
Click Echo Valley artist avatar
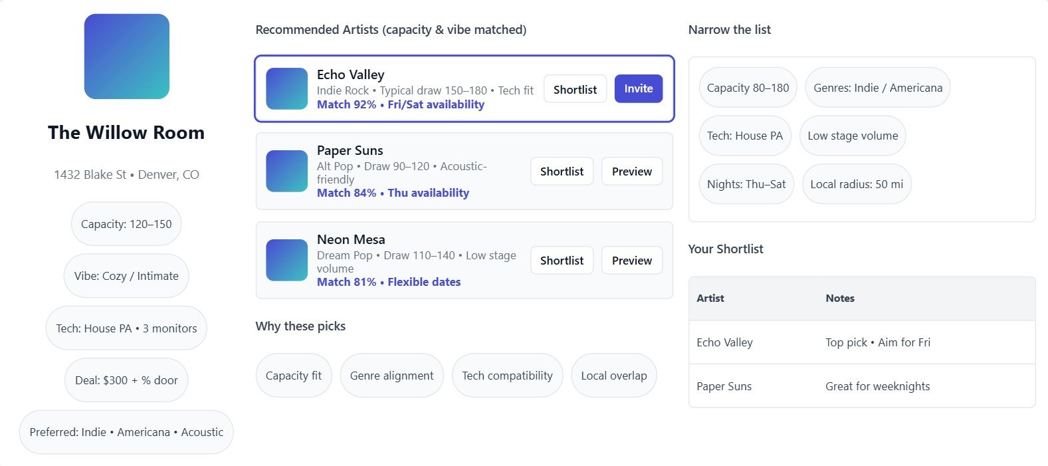pyautogui.click(x=286, y=88)
